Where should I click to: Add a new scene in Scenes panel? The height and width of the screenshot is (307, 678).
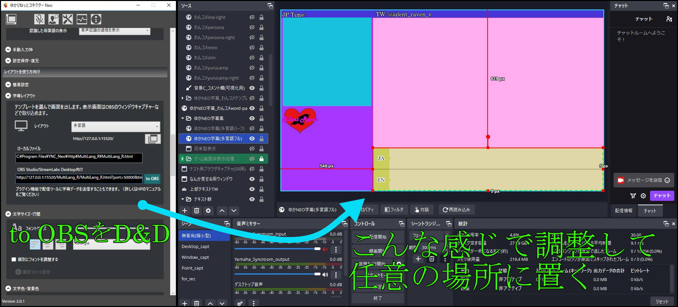[x=185, y=303]
